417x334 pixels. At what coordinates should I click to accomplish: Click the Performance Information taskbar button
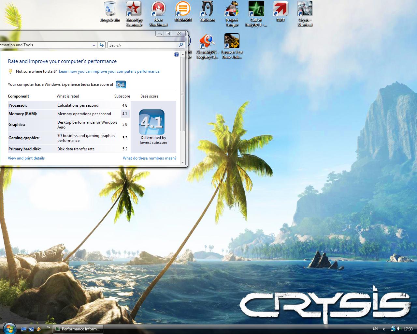[78, 329]
